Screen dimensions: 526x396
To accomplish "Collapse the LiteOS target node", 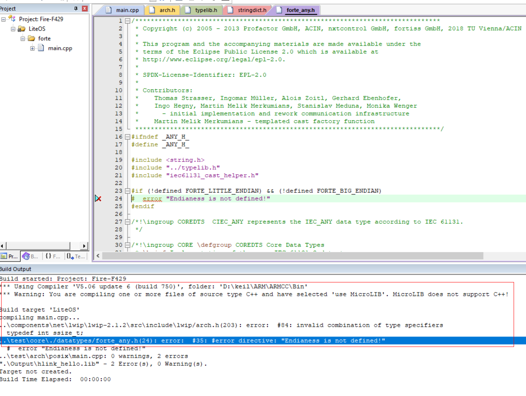I will (x=13, y=29).
